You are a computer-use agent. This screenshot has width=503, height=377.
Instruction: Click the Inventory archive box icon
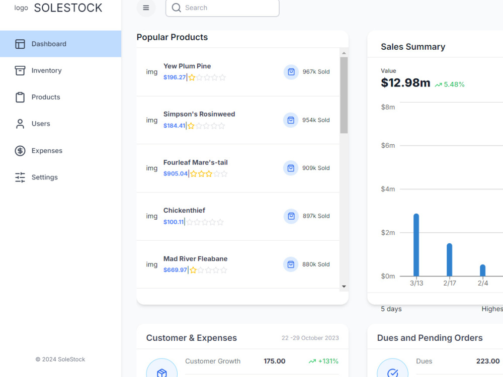[x=20, y=70]
